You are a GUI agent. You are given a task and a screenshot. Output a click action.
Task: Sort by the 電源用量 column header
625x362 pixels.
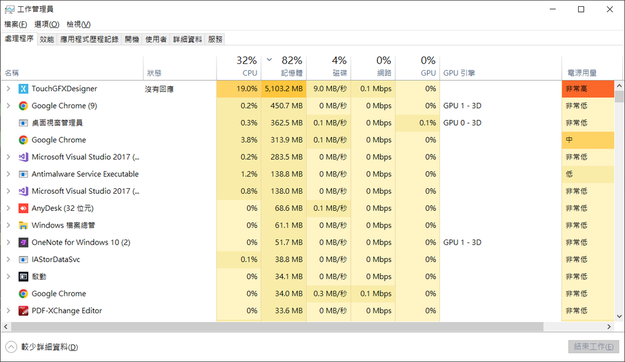pyautogui.click(x=592, y=68)
